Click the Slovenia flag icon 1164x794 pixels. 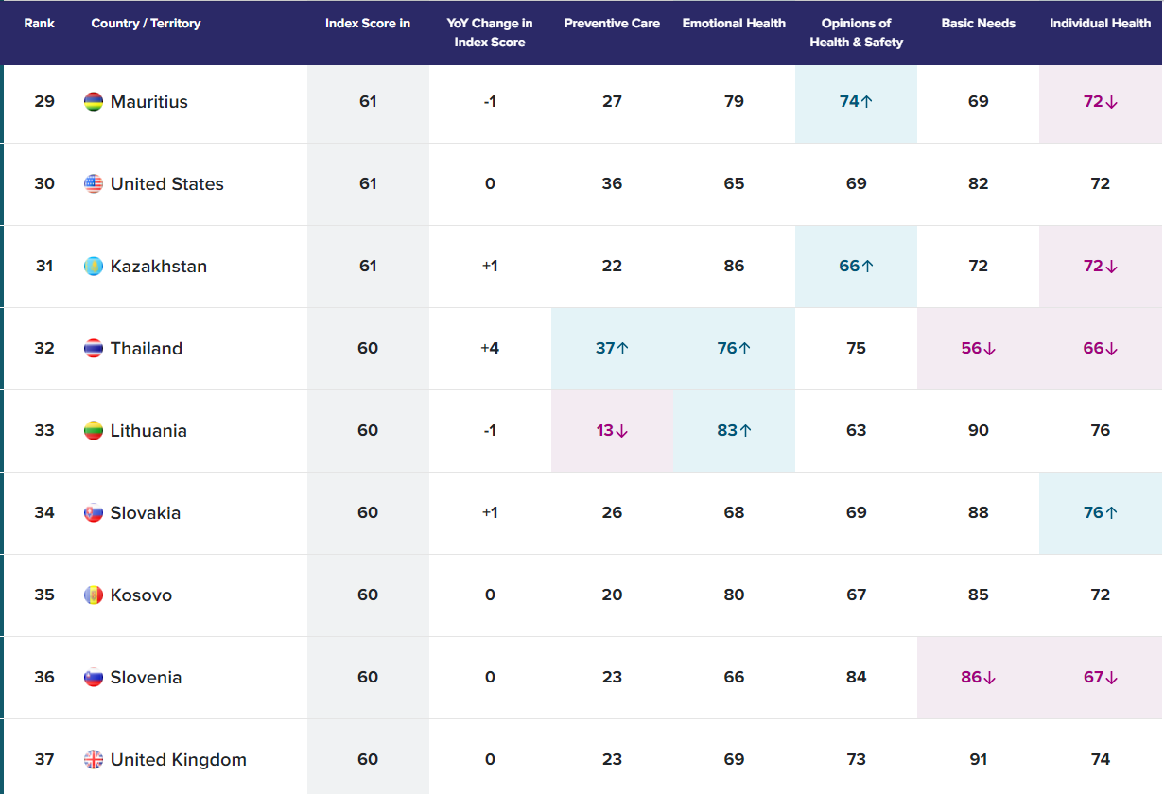tap(94, 678)
